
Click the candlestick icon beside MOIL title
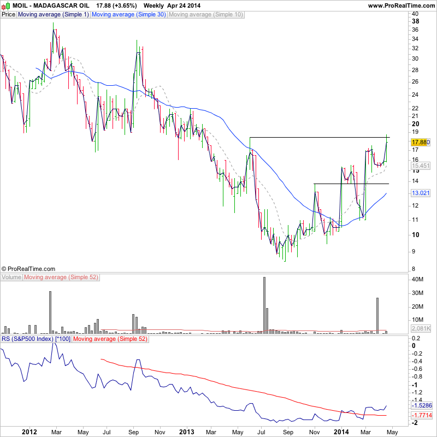click(x=6, y=5)
